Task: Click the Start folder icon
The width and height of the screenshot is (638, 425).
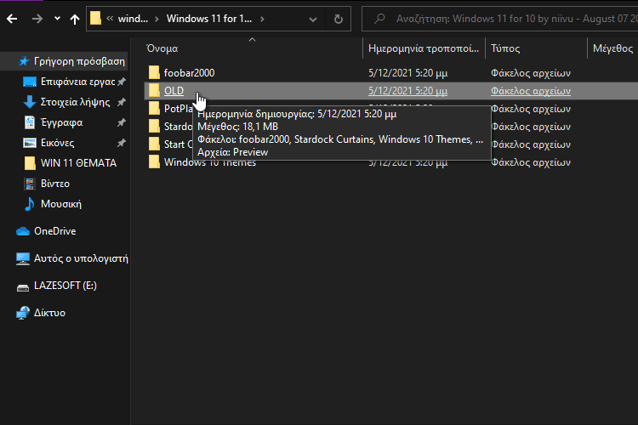Action: (154, 144)
